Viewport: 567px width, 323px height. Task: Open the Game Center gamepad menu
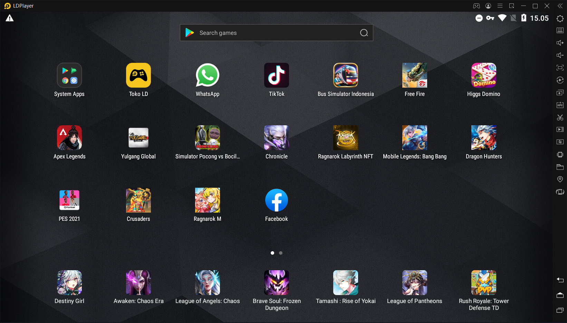(476, 6)
